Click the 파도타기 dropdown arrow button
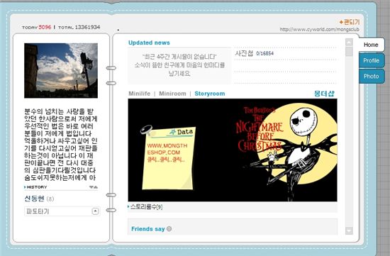Viewport: 390px width, 256px height. tap(96, 211)
